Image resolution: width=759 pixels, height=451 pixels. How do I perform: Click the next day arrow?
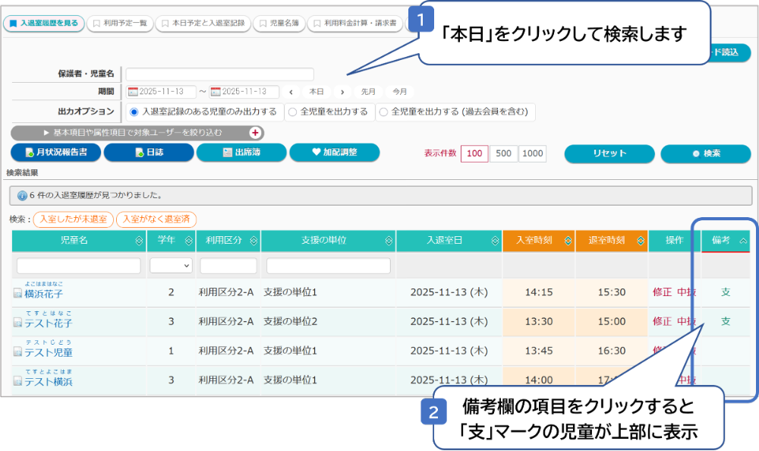pos(342,92)
